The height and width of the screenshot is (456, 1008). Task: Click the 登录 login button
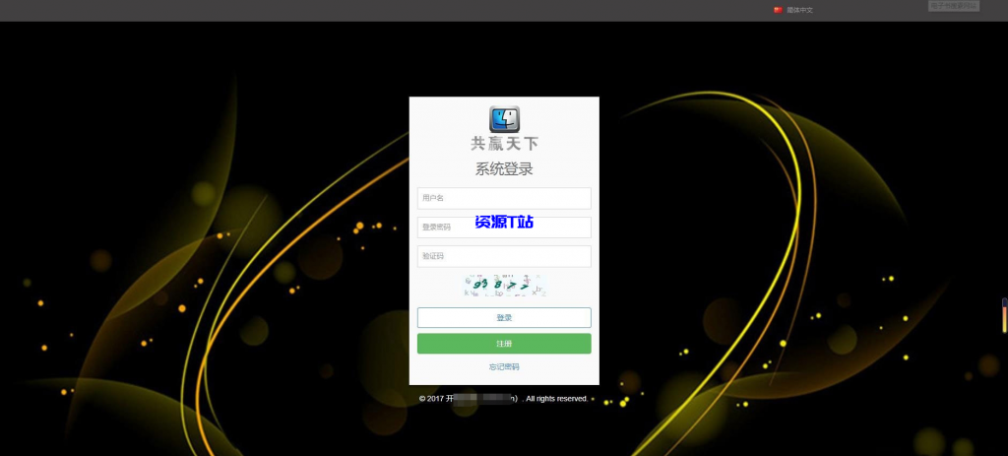point(504,318)
